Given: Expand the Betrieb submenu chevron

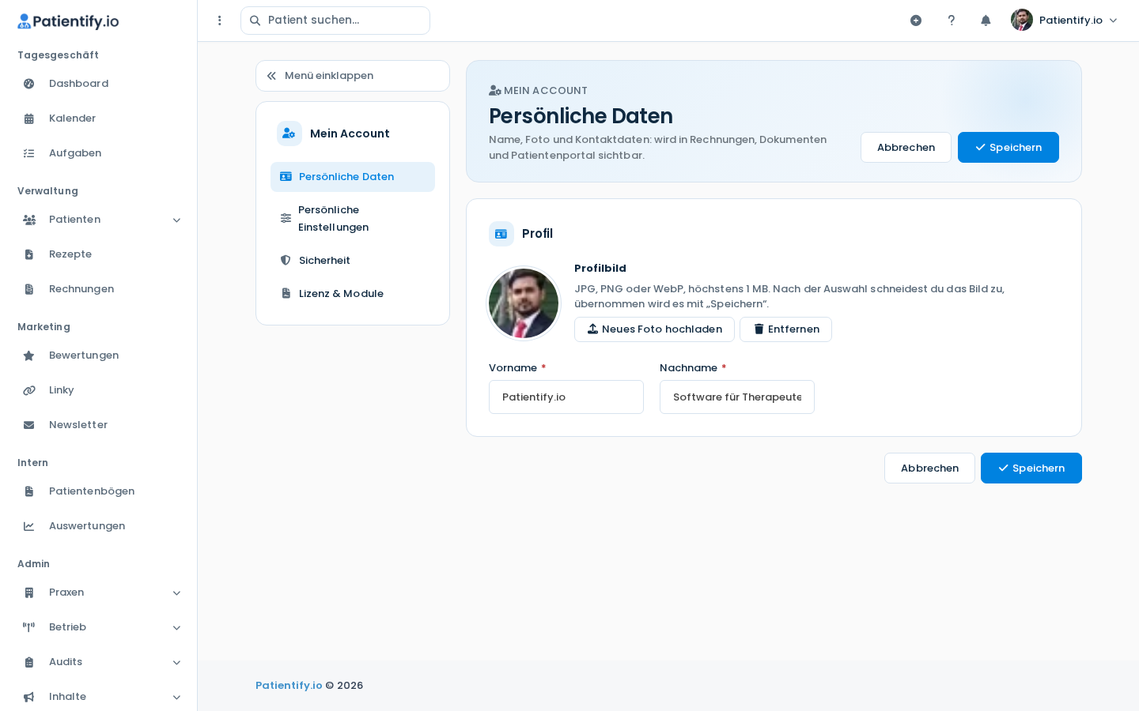Looking at the screenshot, I should [176, 628].
